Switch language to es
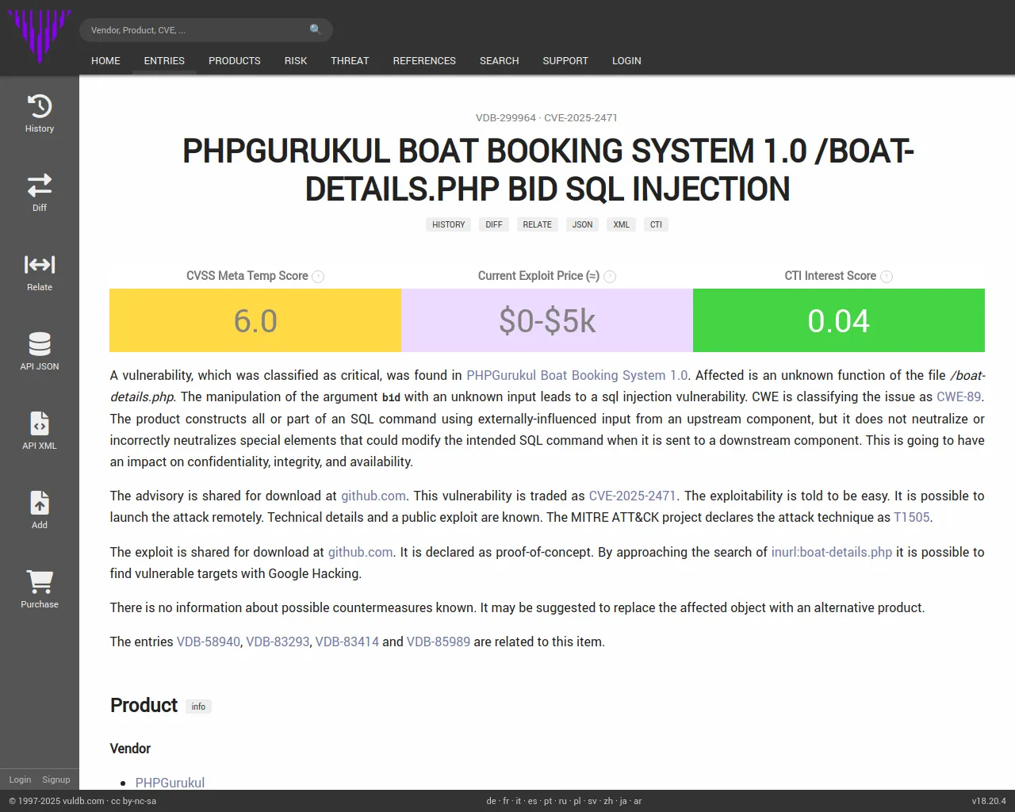Viewport: 1015px width, 812px height. pos(532,801)
